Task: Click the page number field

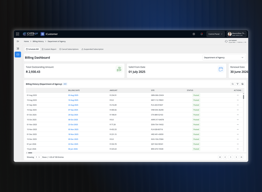Action: click(x=231, y=157)
